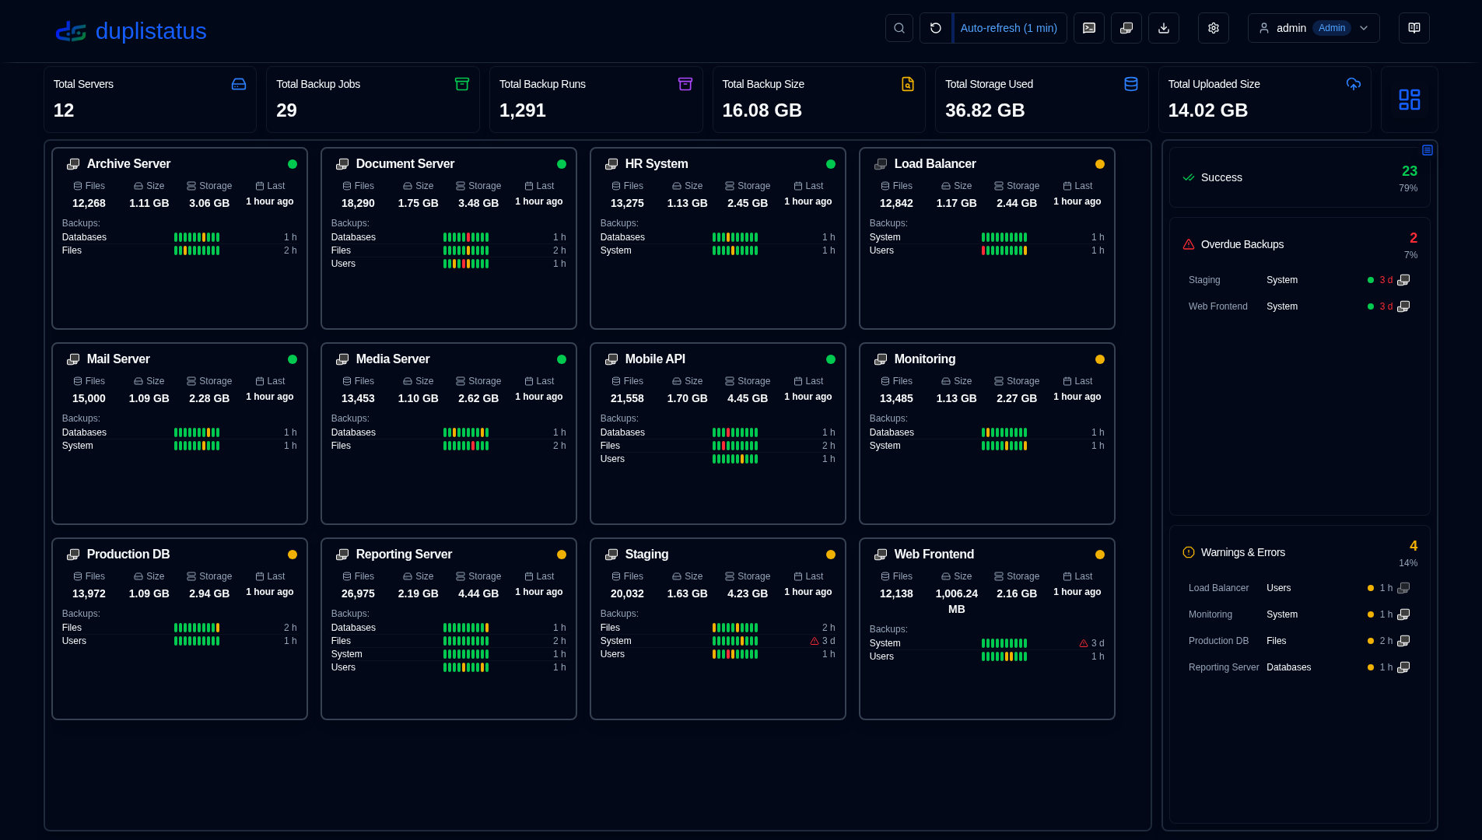Open the terminal/logs icon in header
Screen dimensions: 1482x840
point(1089,28)
